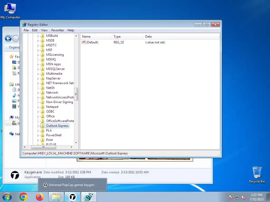Launch Firefox from the taskbar
This screenshot has width=270, height=202.
coord(40,197)
